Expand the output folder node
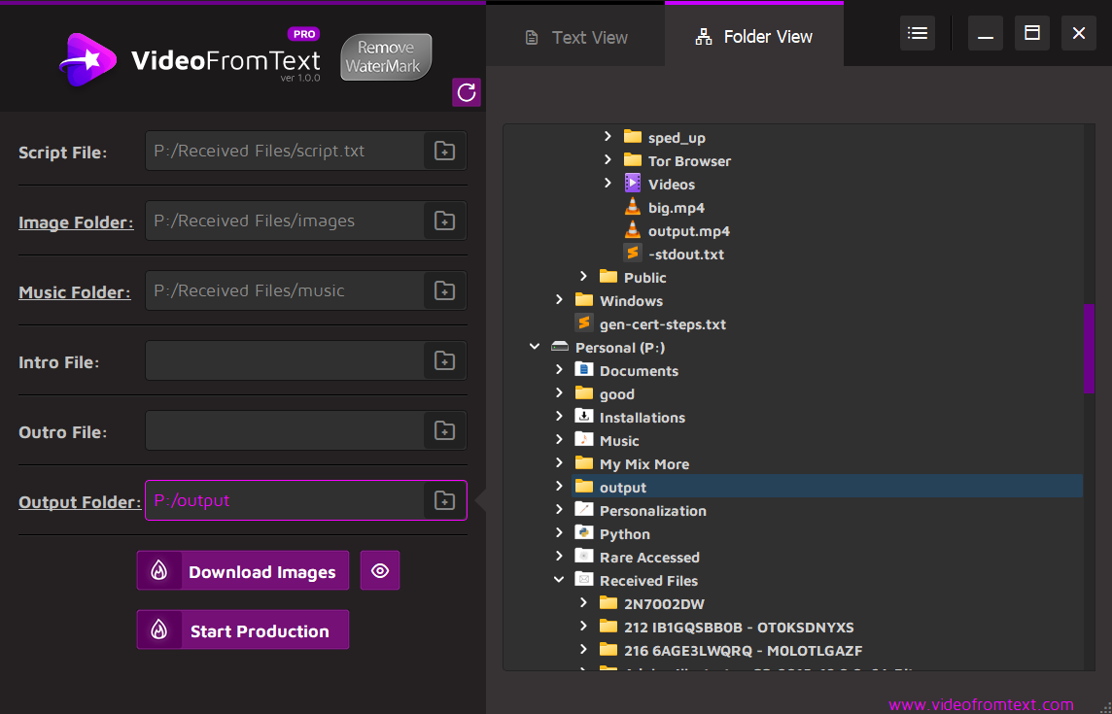Image resolution: width=1112 pixels, height=714 pixels. point(560,487)
